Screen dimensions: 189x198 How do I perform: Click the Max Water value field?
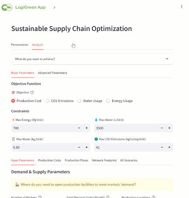126,128
